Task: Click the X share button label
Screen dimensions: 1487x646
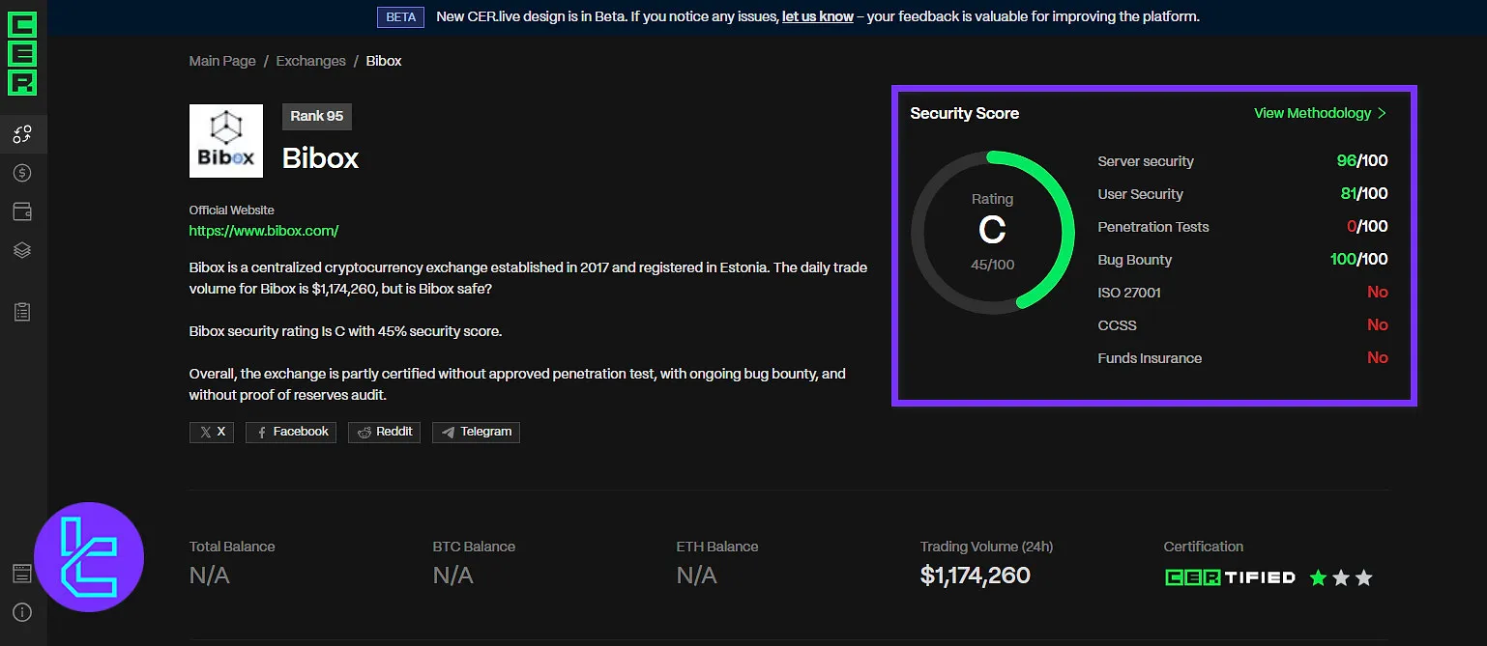Action: tap(221, 432)
